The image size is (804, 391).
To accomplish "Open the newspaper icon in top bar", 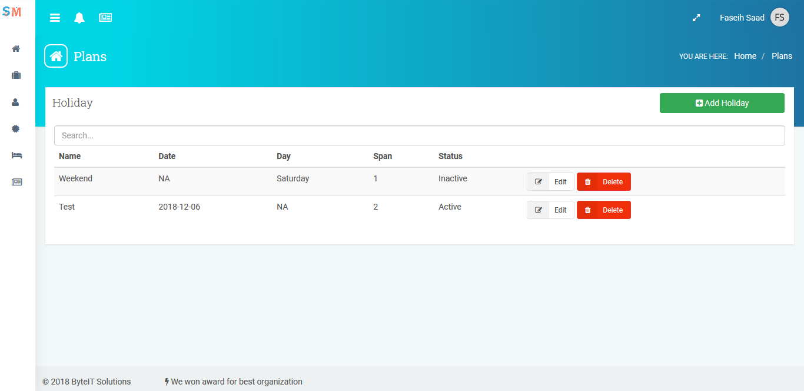I will 105,18.
